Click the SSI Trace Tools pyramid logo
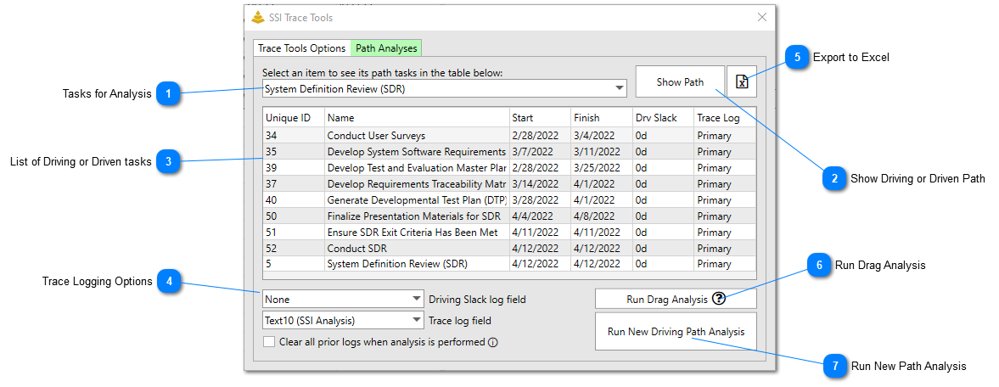 [257, 18]
